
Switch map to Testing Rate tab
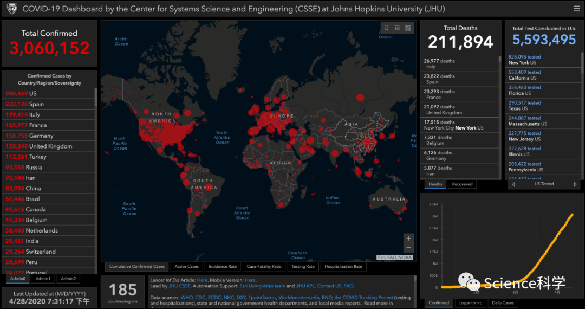coord(303,267)
